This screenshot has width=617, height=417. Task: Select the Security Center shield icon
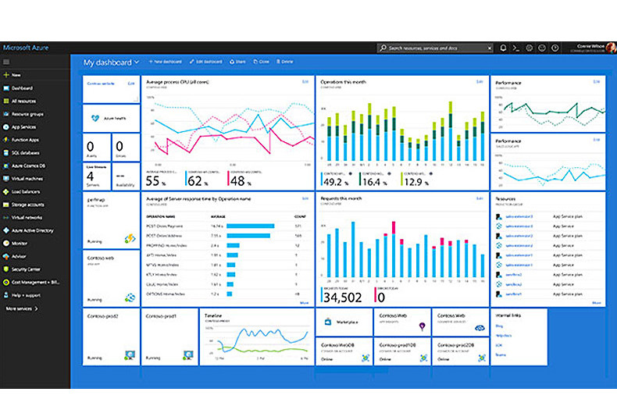point(6,269)
